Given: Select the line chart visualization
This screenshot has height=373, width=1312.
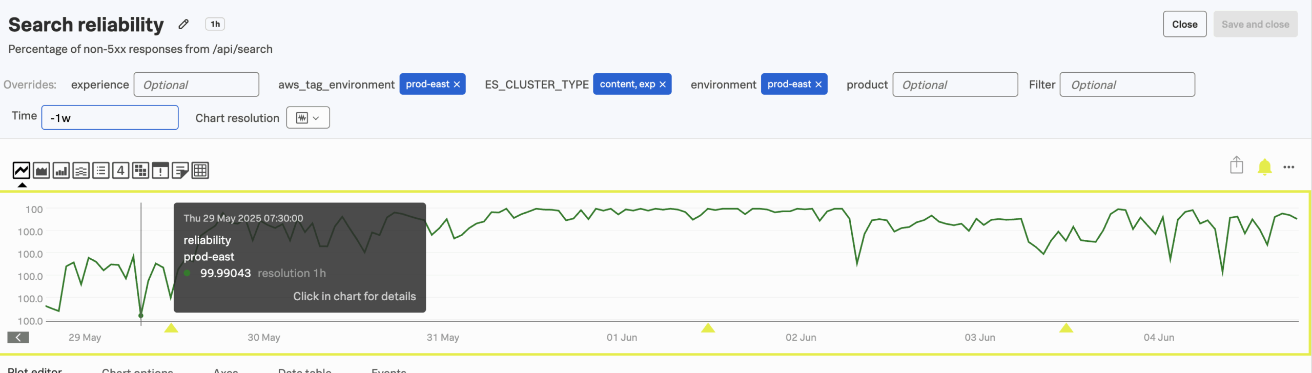Looking at the screenshot, I should [x=22, y=170].
